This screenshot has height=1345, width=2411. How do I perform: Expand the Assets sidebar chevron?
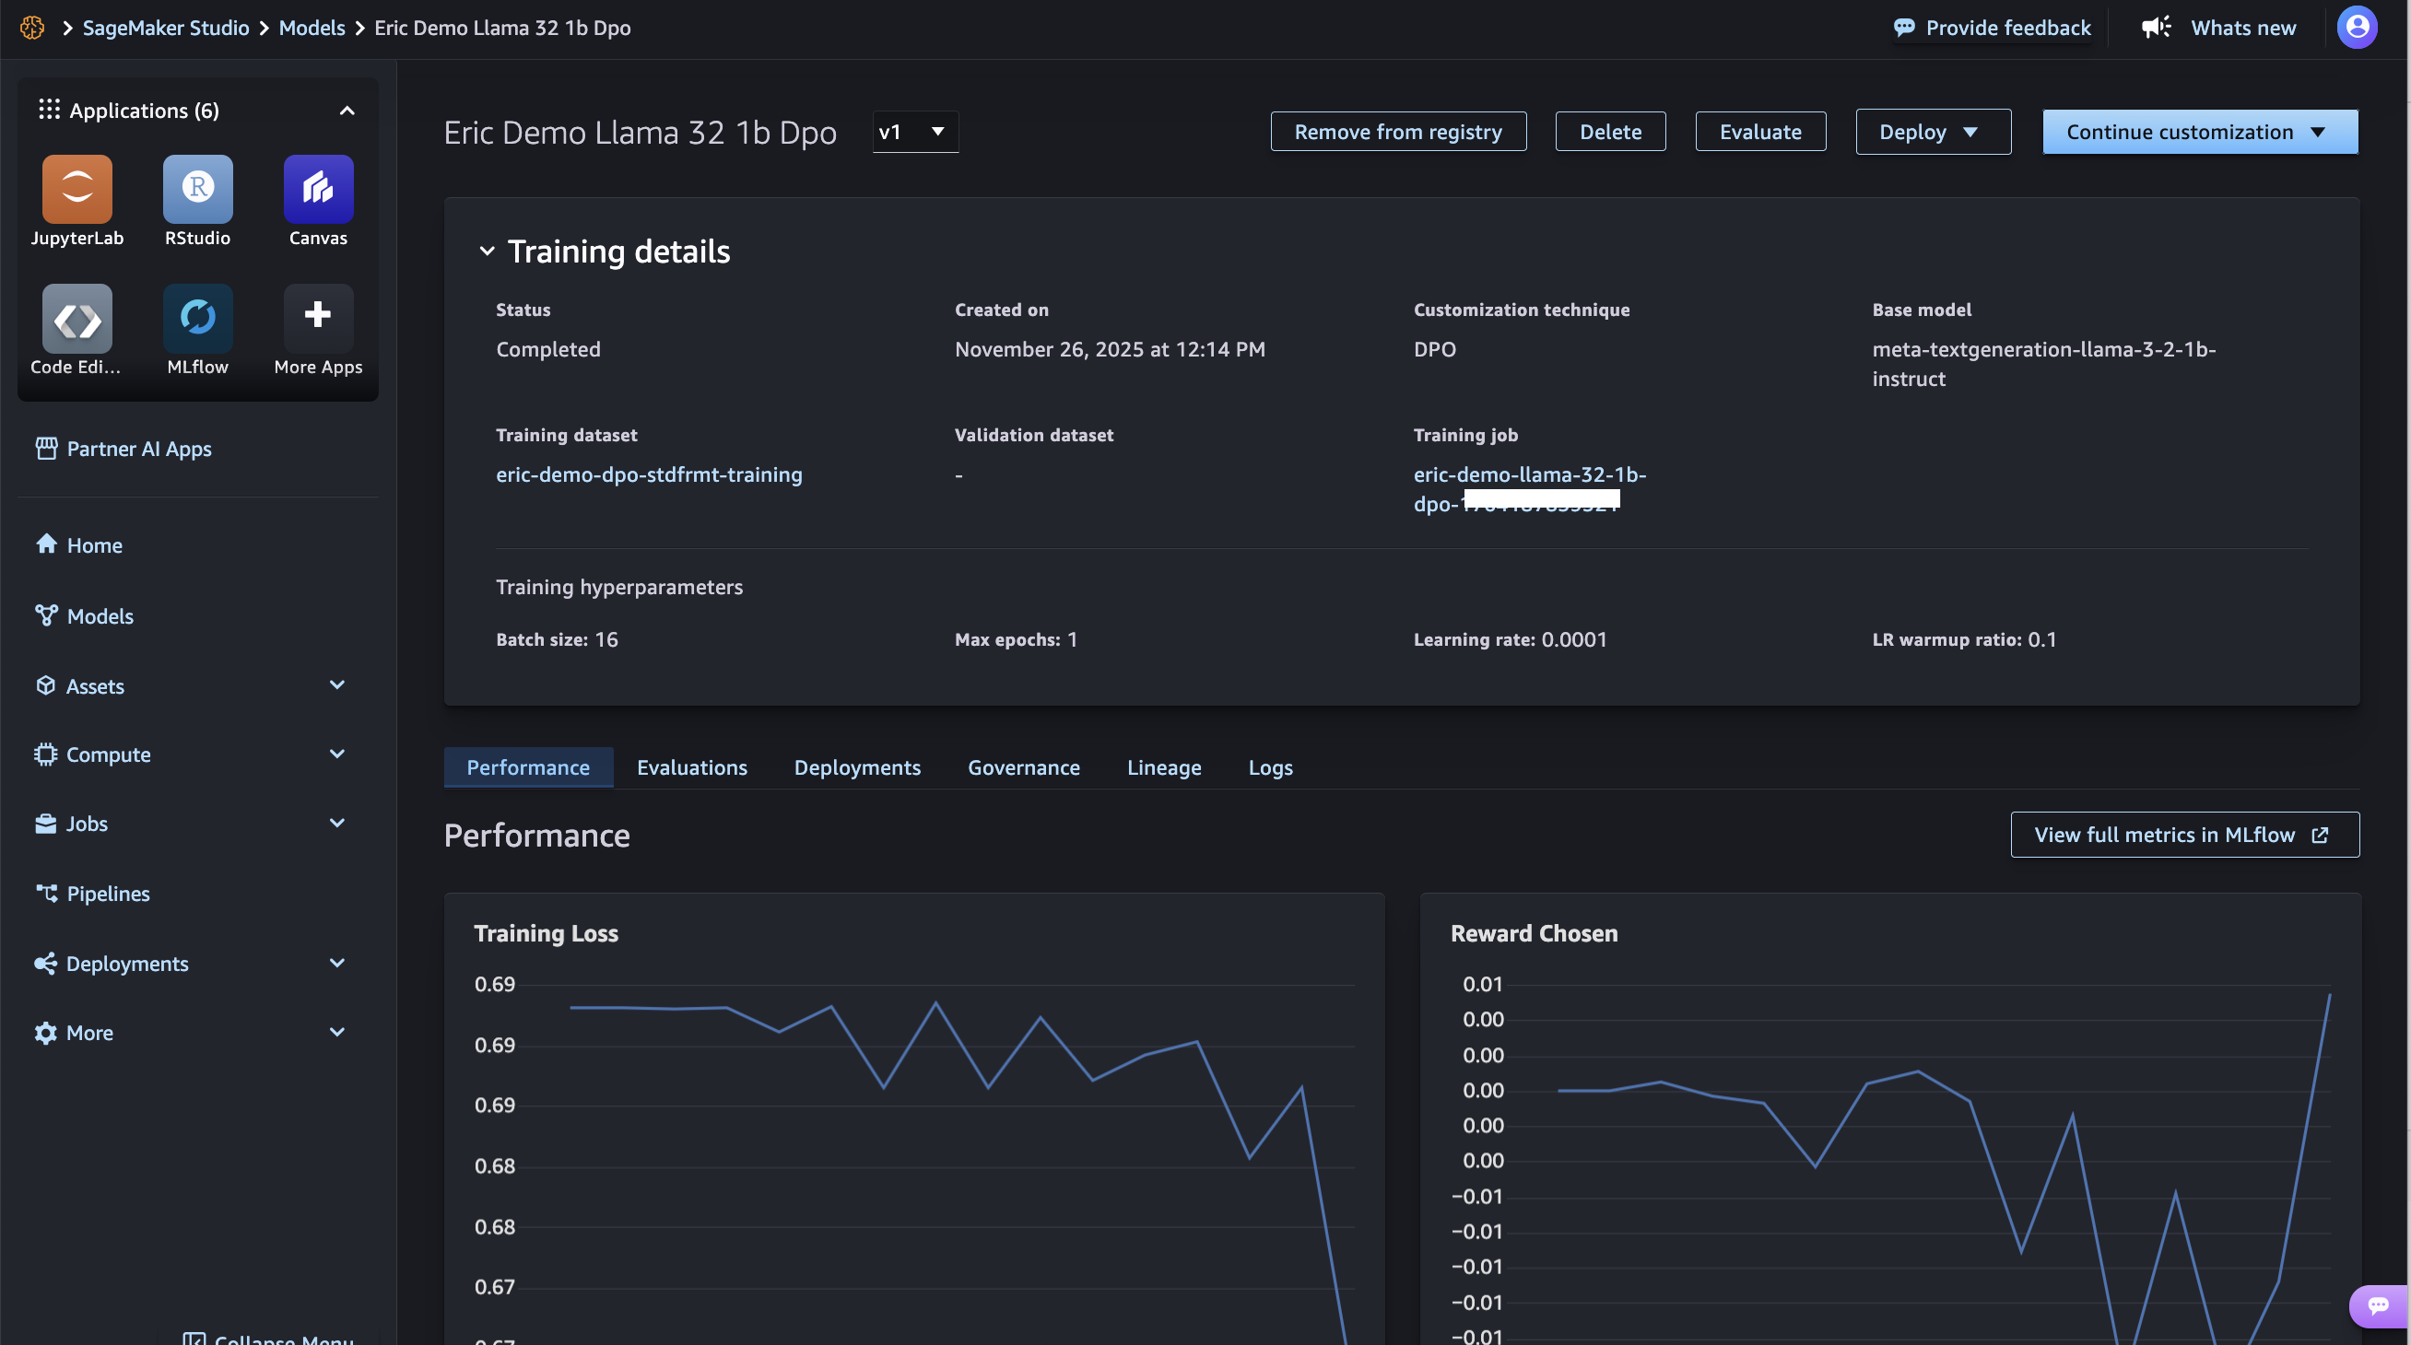(337, 685)
